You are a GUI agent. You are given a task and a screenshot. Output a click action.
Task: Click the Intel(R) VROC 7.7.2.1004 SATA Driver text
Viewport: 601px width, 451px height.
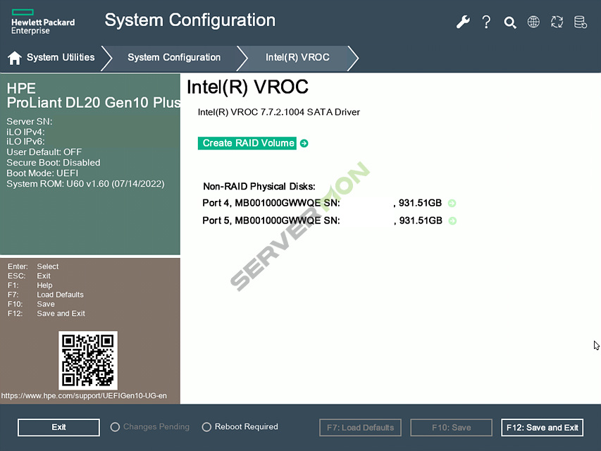(278, 112)
